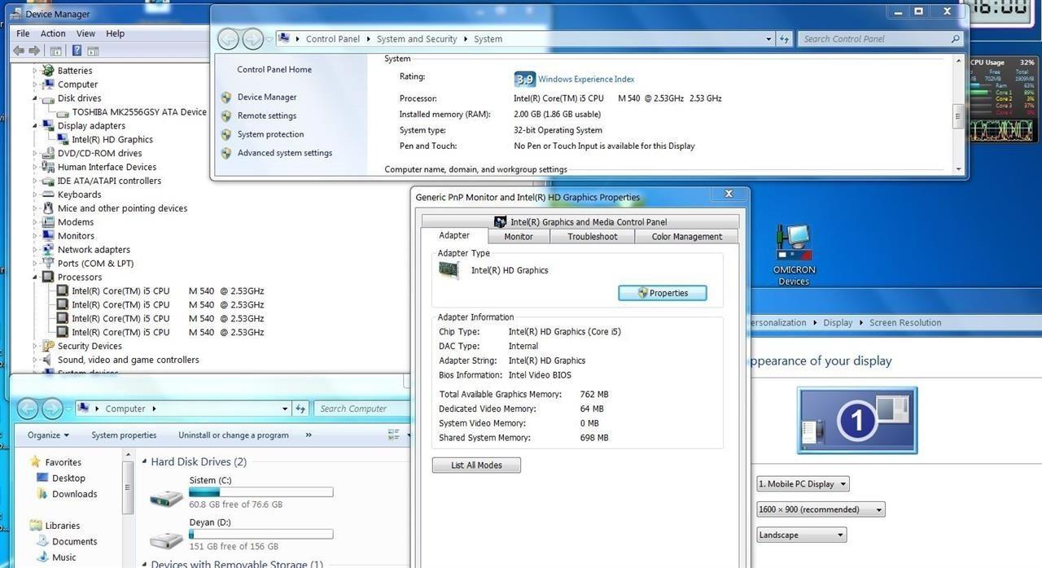Open the 1600 × 900 resolution dropdown
The width and height of the screenshot is (1042, 568).
click(821, 509)
